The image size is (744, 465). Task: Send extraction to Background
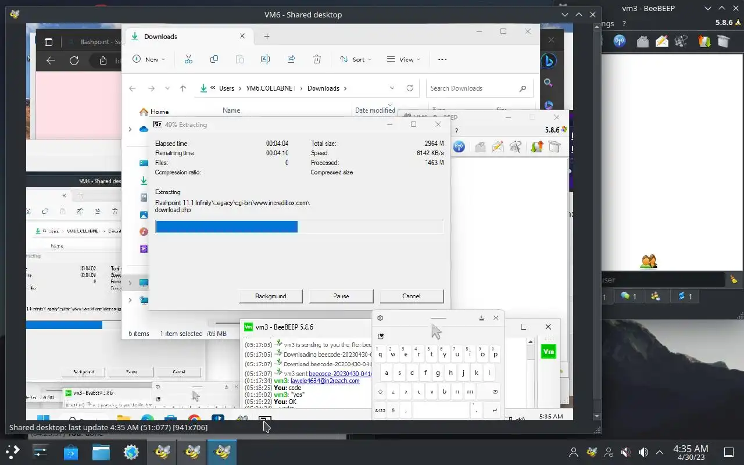click(270, 296)
